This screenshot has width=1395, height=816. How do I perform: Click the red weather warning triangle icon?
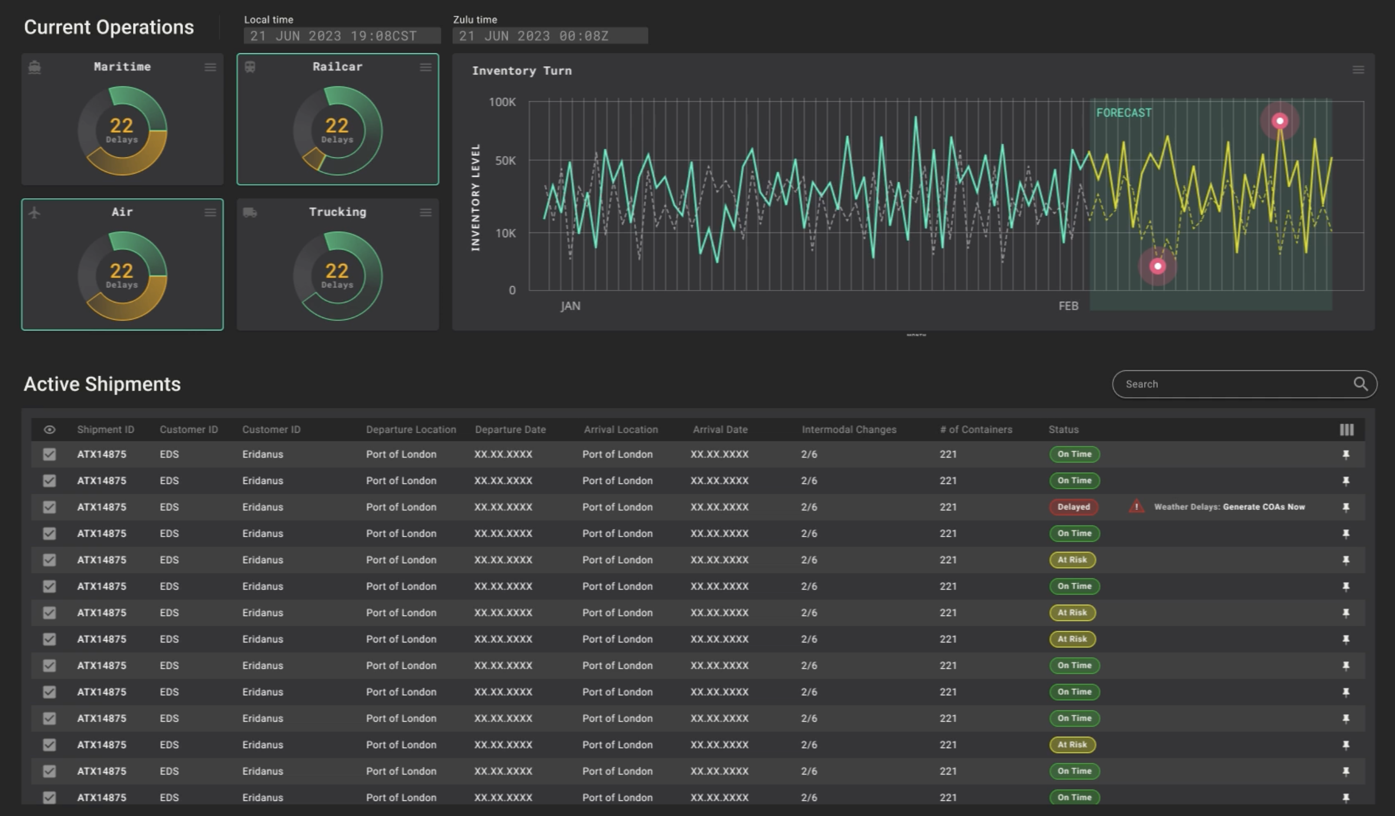(x=1136, y=507)
